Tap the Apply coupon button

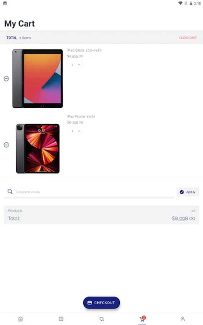click(x=188, y=192)
